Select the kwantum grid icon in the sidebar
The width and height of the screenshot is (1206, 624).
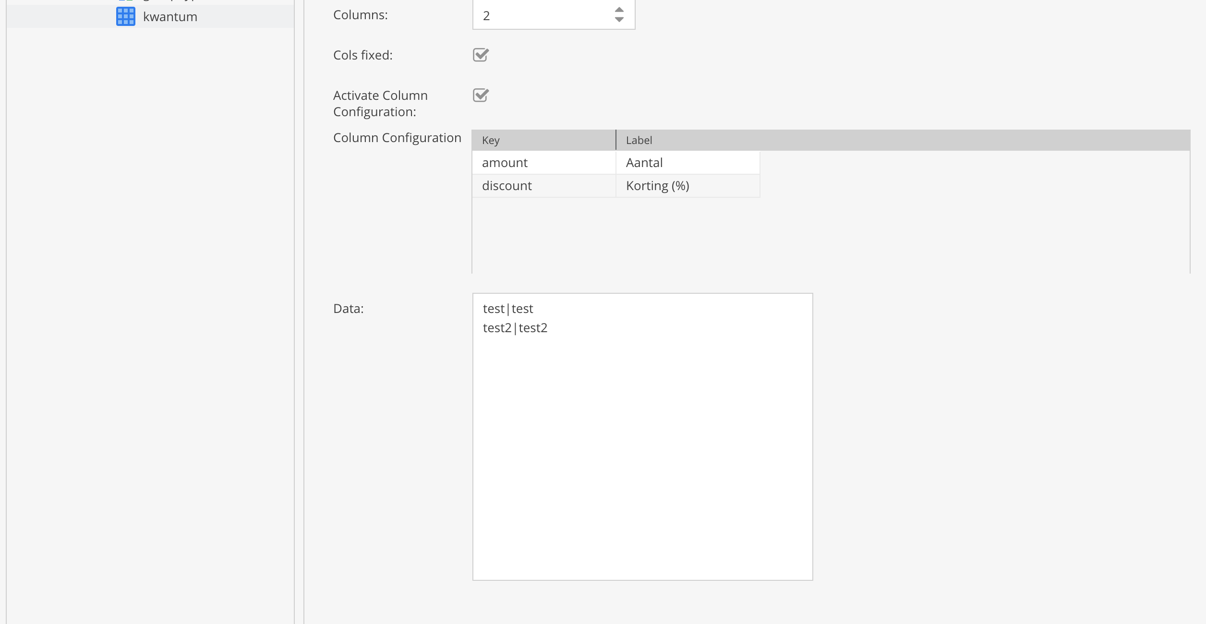125,16
